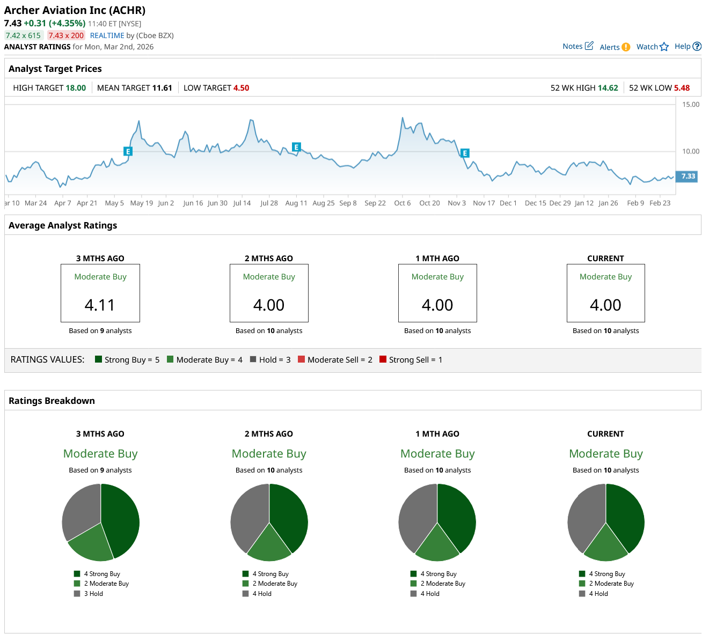Click the 2 months ago pie chart
This screenshot has height=634, width=702.
coord(269,522)
